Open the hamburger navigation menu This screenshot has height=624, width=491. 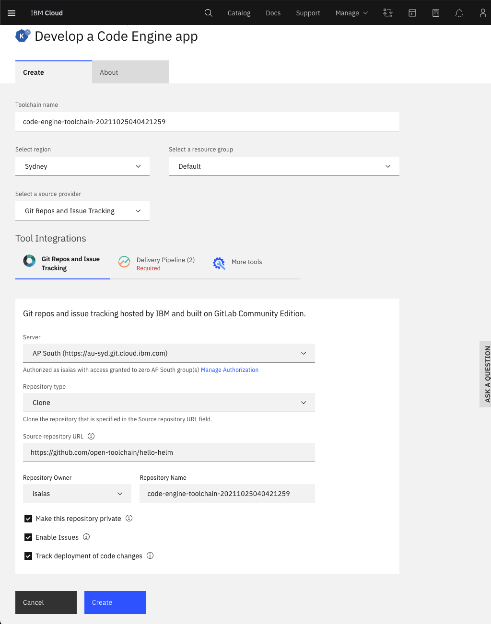(12, 13)
